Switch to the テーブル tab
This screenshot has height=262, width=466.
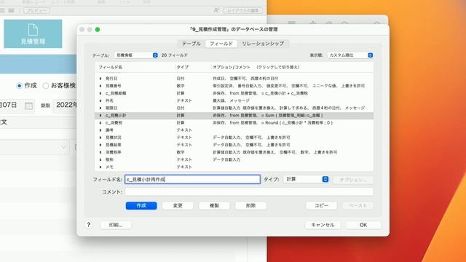(191, 44)
